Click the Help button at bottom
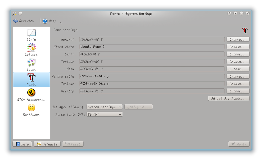 point(22,144)
